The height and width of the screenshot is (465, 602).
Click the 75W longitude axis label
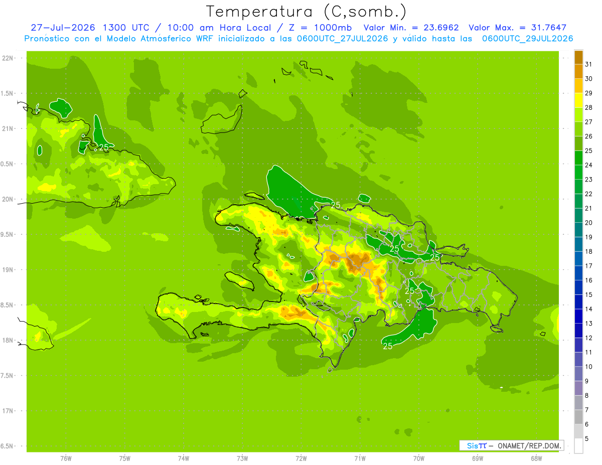coord(125,458)
